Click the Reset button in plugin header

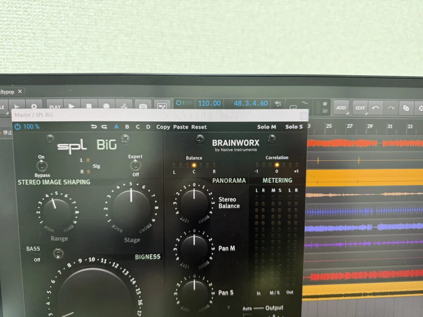[x=199, y=127]
